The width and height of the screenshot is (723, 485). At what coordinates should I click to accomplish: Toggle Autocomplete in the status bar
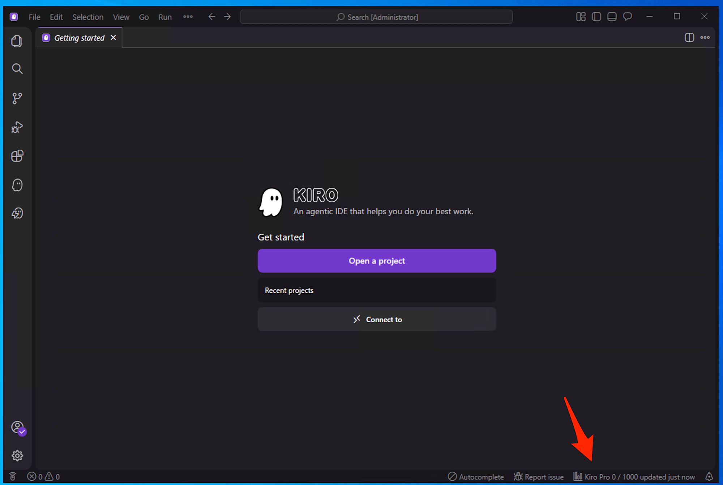[x=476, y=477]
